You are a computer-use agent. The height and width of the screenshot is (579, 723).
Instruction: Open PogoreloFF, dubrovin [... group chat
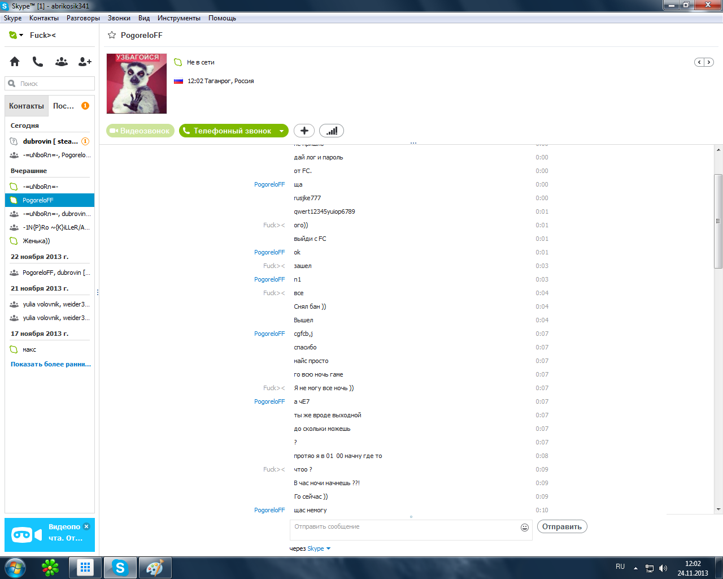click(x=50, y=273)
